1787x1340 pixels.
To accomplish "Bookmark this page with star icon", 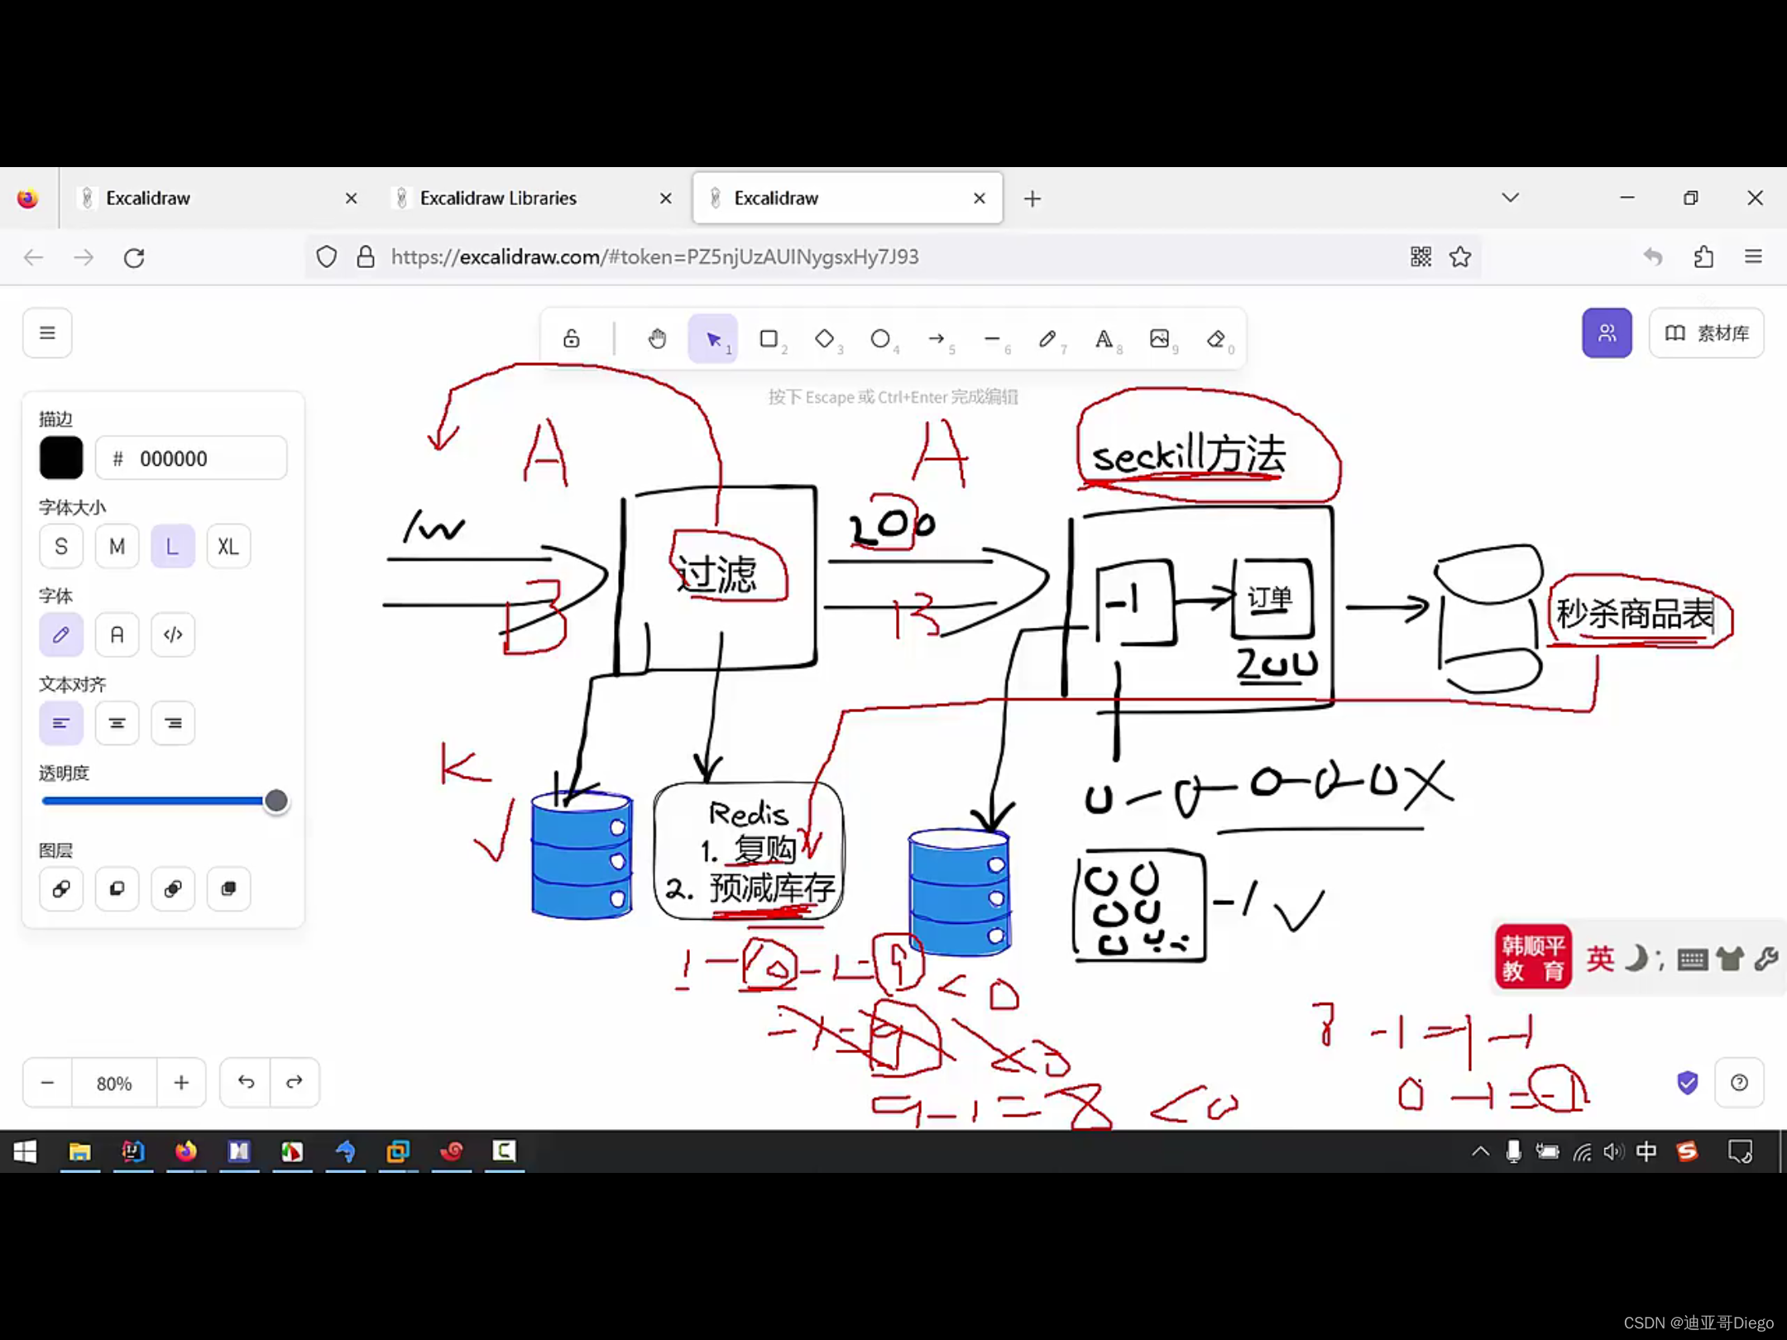I will click(x=1460, y=257).
